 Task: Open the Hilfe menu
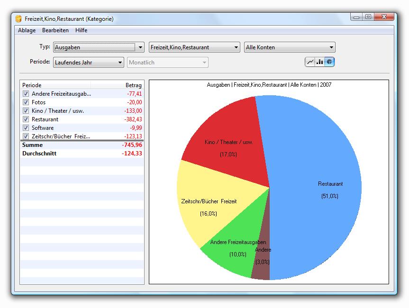click(x=81, y=30)
